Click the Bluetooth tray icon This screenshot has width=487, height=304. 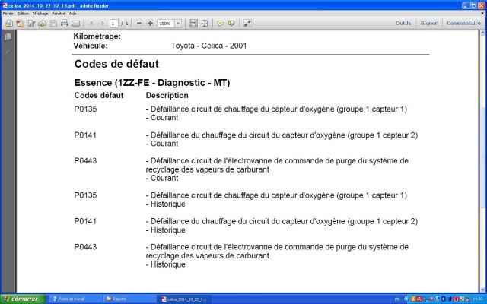coord(444,299)
